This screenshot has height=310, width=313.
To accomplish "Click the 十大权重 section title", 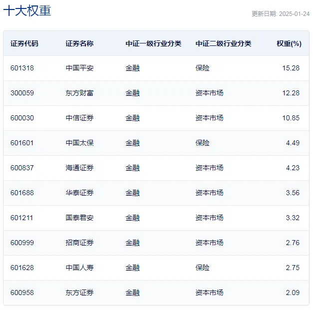I will (x=27, y=11).
